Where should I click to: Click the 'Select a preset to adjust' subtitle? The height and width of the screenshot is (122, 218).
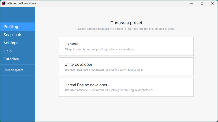(x=126, y=29)
